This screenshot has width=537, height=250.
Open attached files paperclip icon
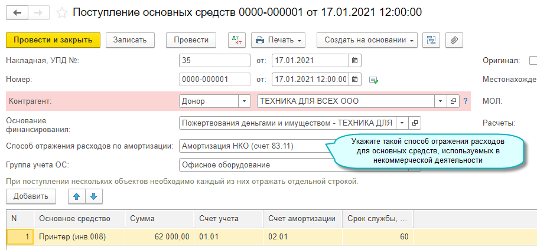coord(454,40)
